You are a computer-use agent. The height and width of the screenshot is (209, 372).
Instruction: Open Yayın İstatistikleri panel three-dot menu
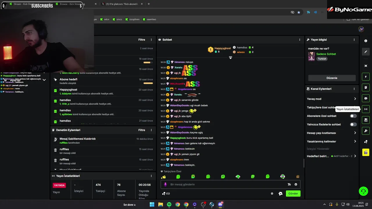tap(151, 176)
